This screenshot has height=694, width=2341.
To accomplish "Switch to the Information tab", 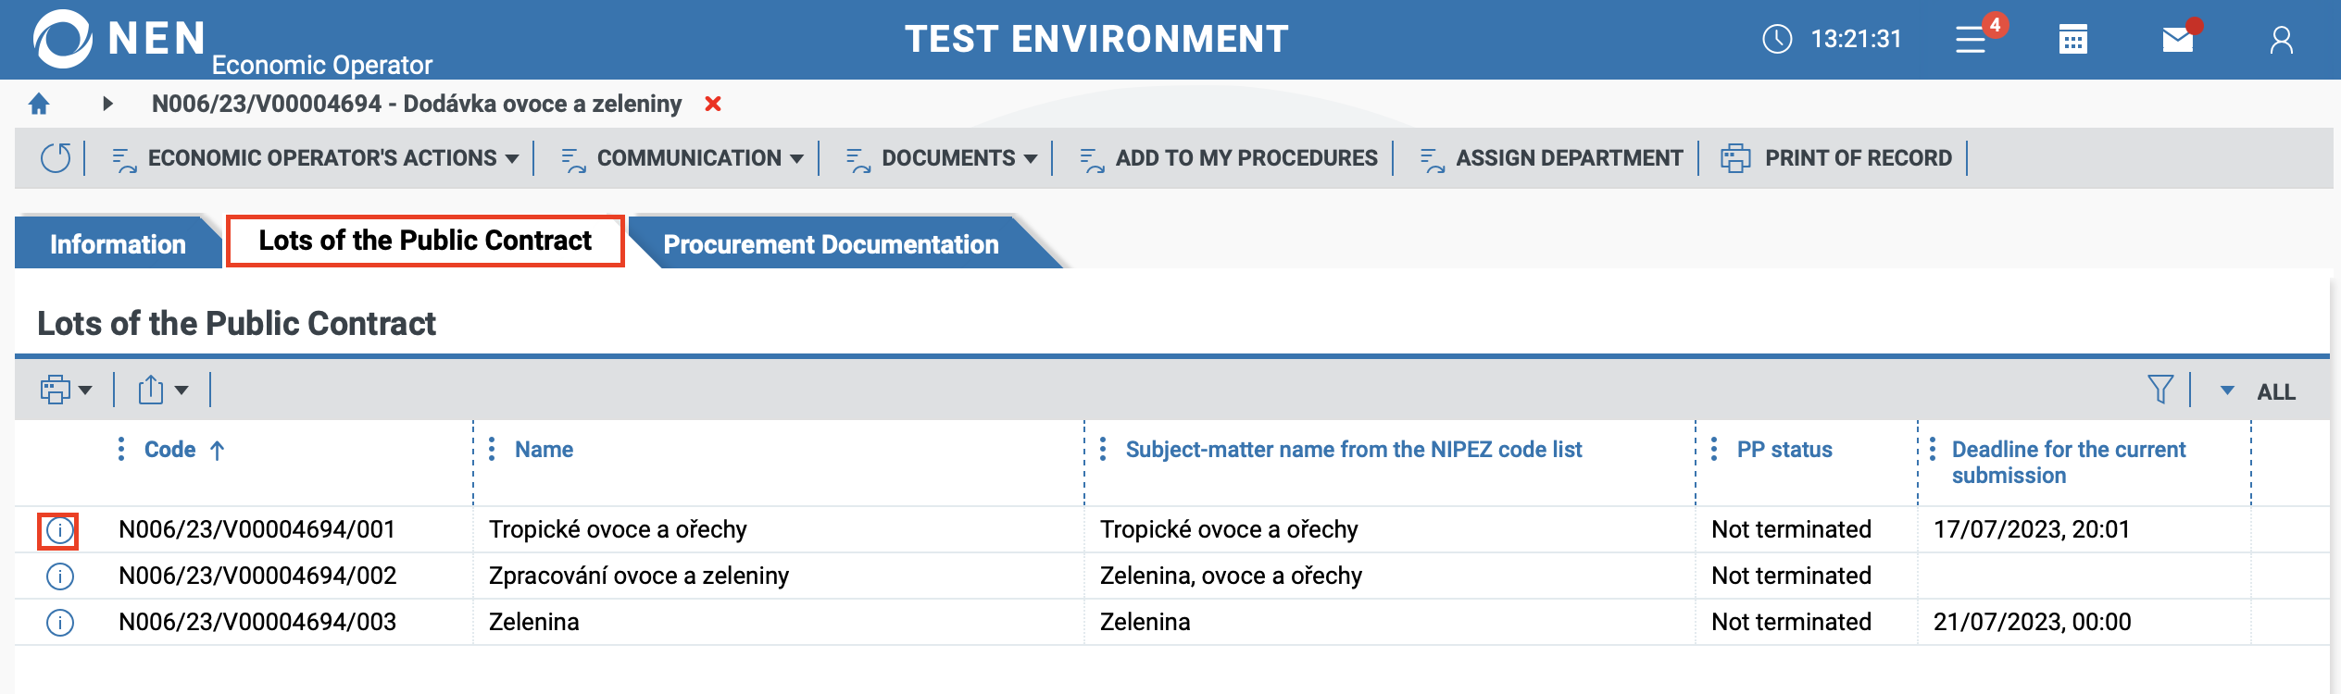I will pos(118,244).
